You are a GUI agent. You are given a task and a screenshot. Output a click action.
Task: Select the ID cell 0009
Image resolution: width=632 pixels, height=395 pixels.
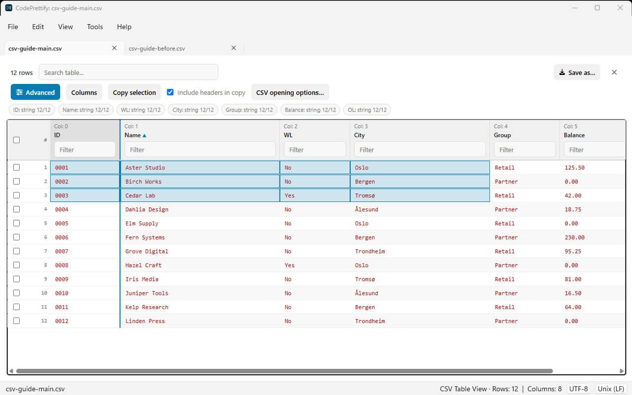(x=85, y=279)
